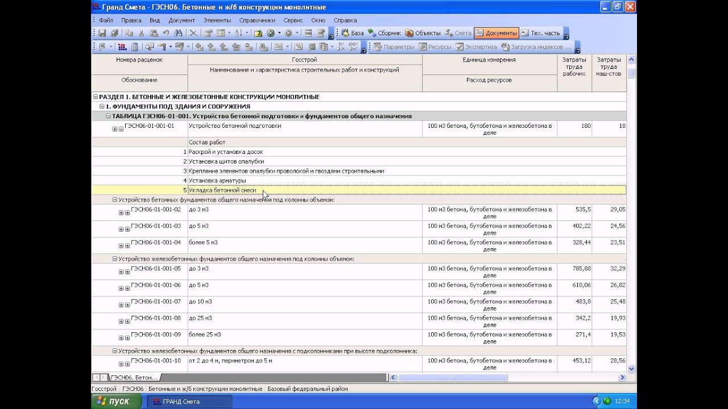
Task: Open the sort A-Z dropdown arrow
Action: 246,33
